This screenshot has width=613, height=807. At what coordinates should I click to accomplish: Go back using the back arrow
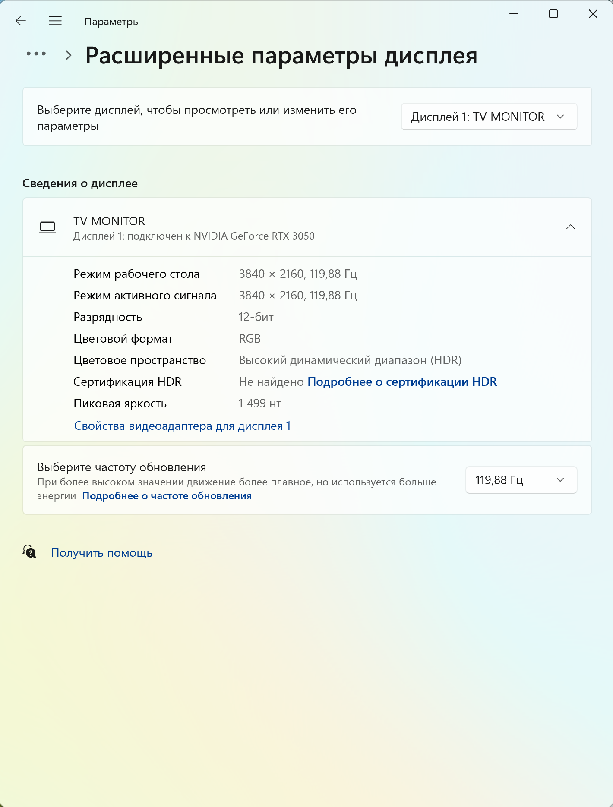point(21,21)
